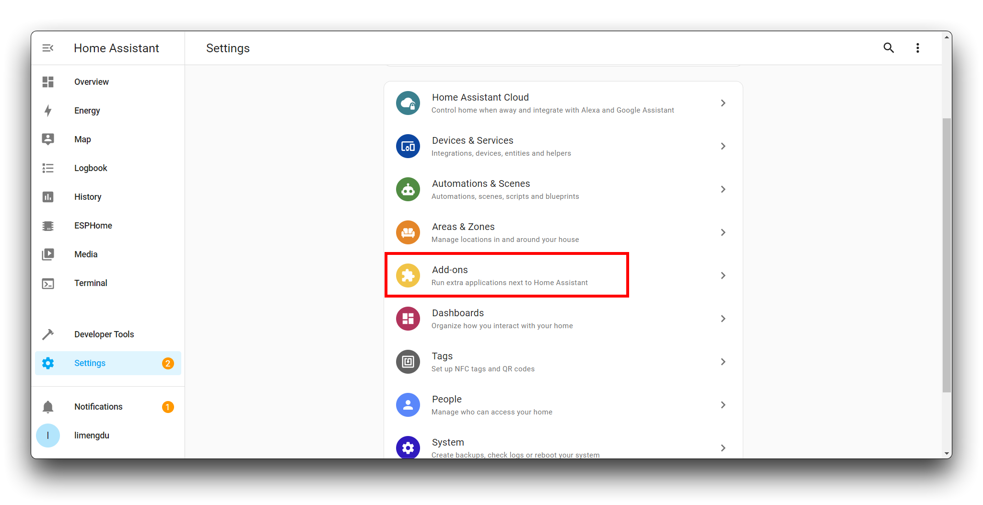This screenshot has height=505, width=983.
Task: Expand Dashboards chevron arrow
Action: point(723,319)
